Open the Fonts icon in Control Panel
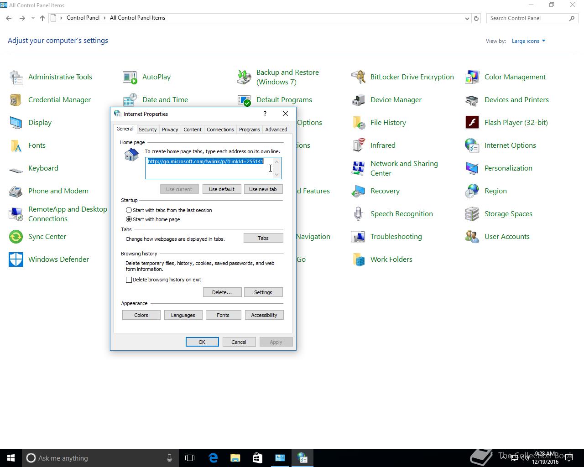The image size is (584, 467). pyautogui.click(x=16, y=145)
